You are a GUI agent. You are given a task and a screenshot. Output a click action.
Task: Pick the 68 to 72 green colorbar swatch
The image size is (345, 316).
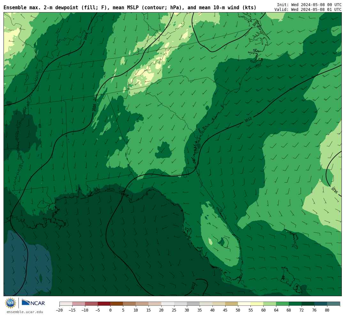[x=295, y=304]
